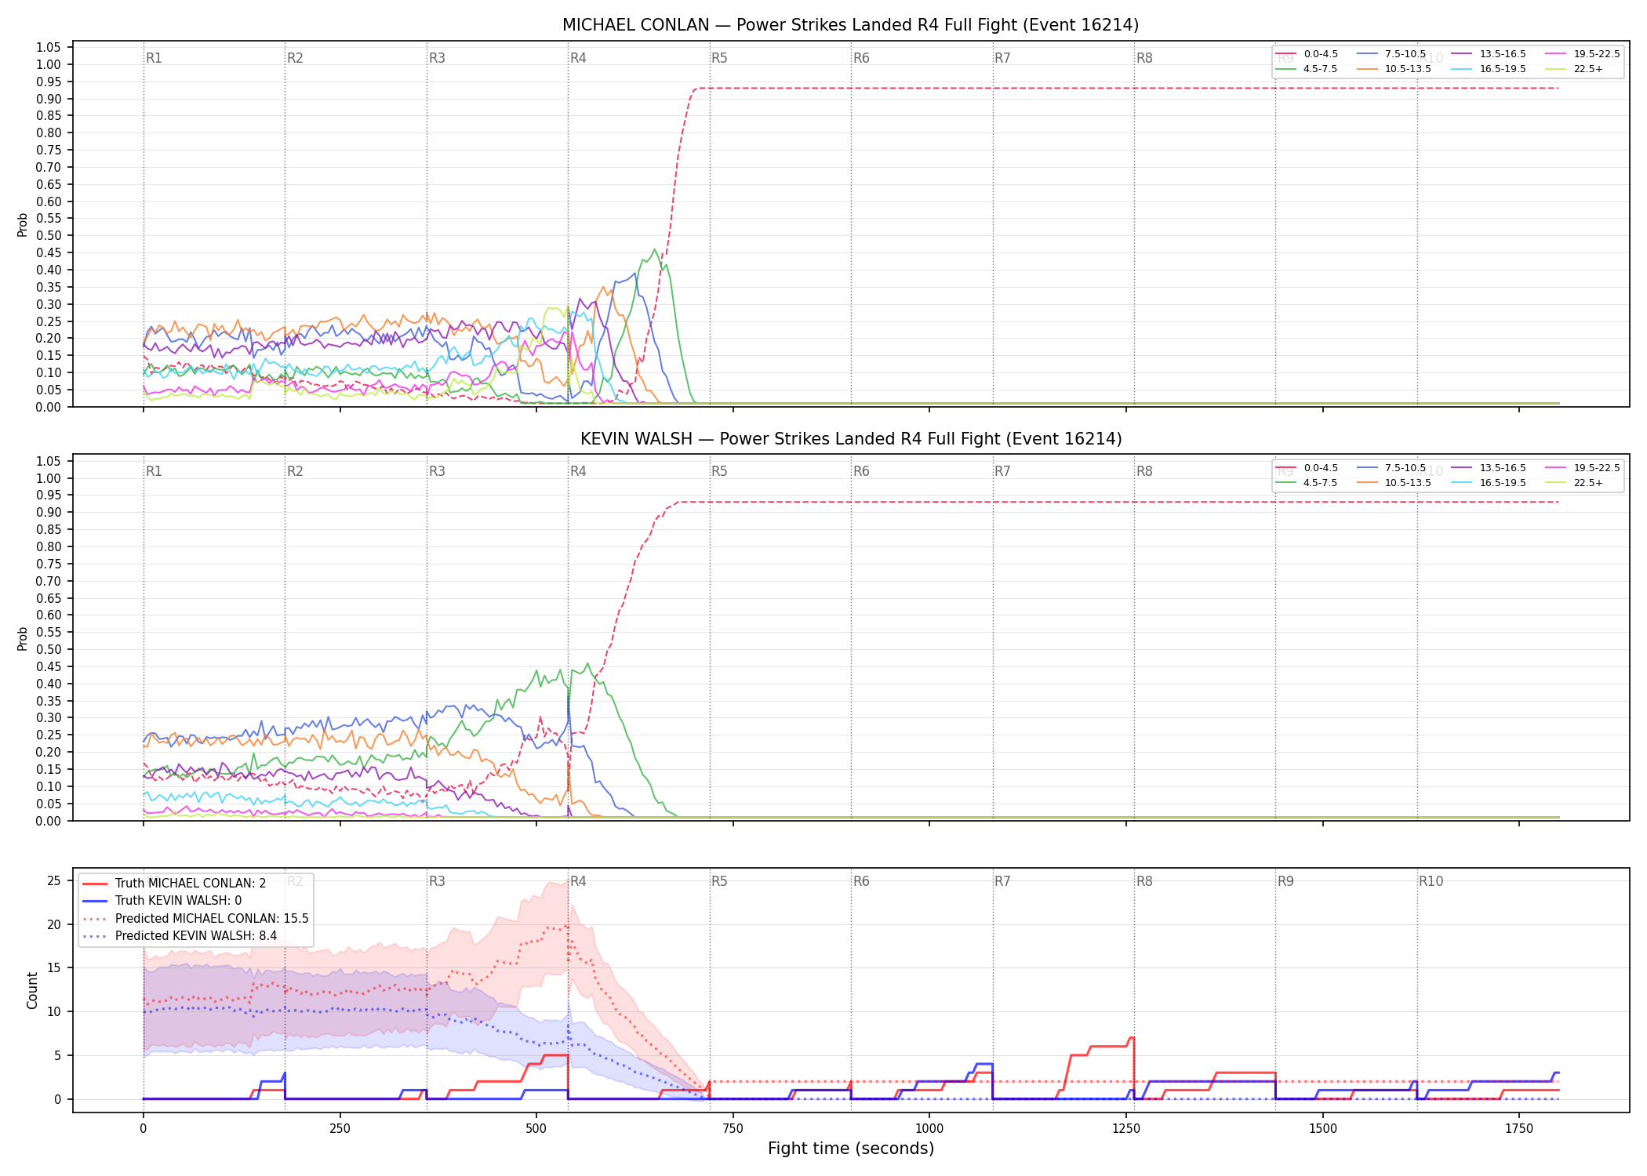Click the Truth KEVIN WALSH: 0 legend entry
Image resolution: width=1647 pixels, height=1176 pixels.
click(x=162, y=901)
